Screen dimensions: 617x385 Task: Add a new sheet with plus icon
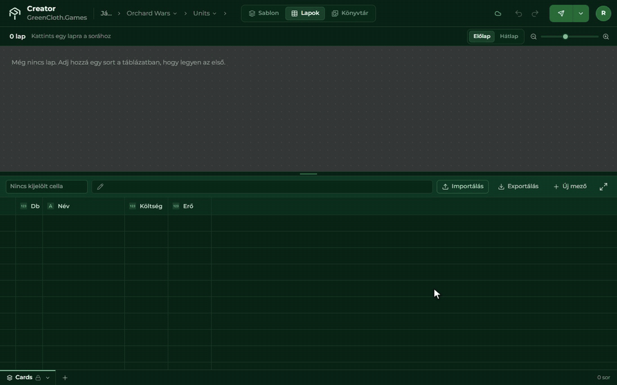65,377
